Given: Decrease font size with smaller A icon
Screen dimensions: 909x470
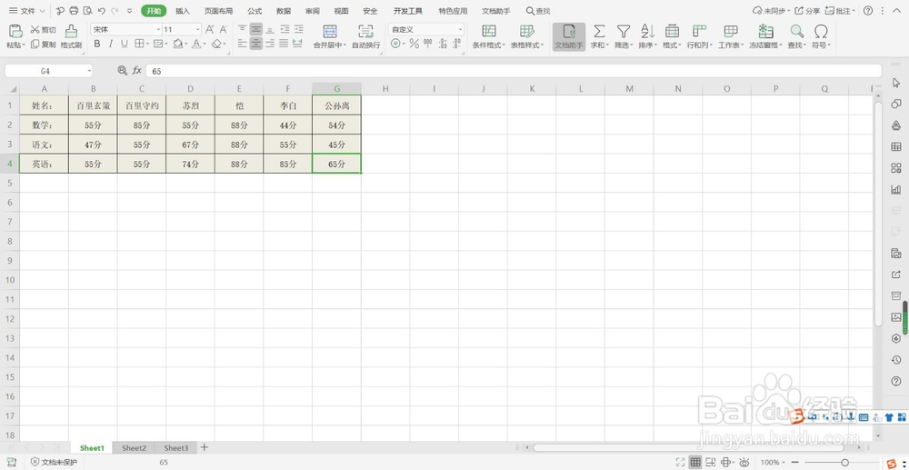Looking at the screenshot, I should [224, 30].
